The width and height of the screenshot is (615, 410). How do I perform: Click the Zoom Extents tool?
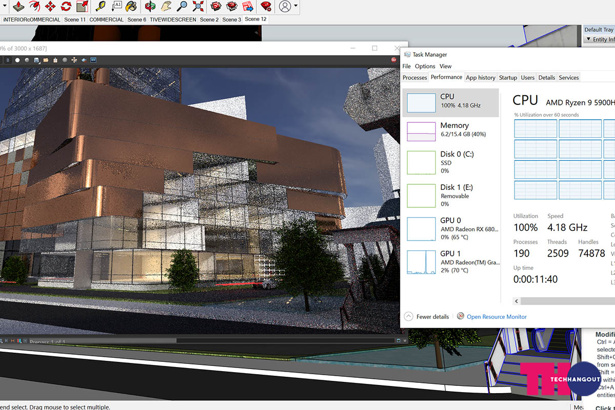198,7
